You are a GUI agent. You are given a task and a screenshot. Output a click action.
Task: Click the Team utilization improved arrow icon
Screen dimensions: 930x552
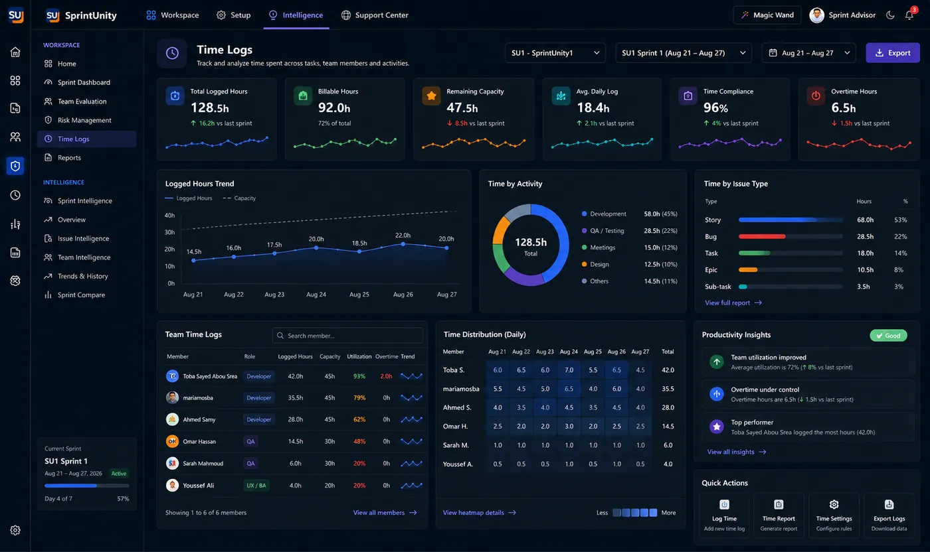(717, 362)
